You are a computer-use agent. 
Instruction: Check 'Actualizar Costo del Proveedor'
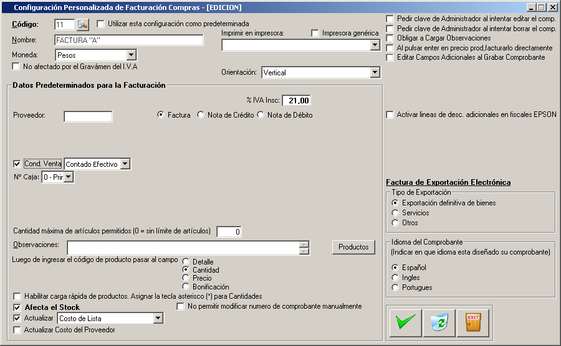pyautogui.click(x=17, y=330)
